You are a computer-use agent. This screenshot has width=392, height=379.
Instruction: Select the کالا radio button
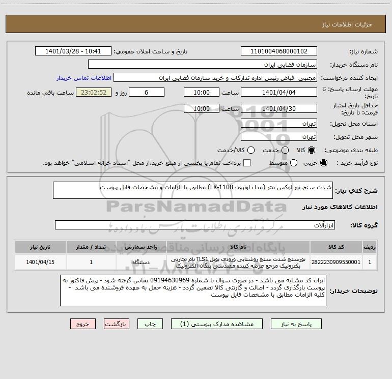click(312, 150)
